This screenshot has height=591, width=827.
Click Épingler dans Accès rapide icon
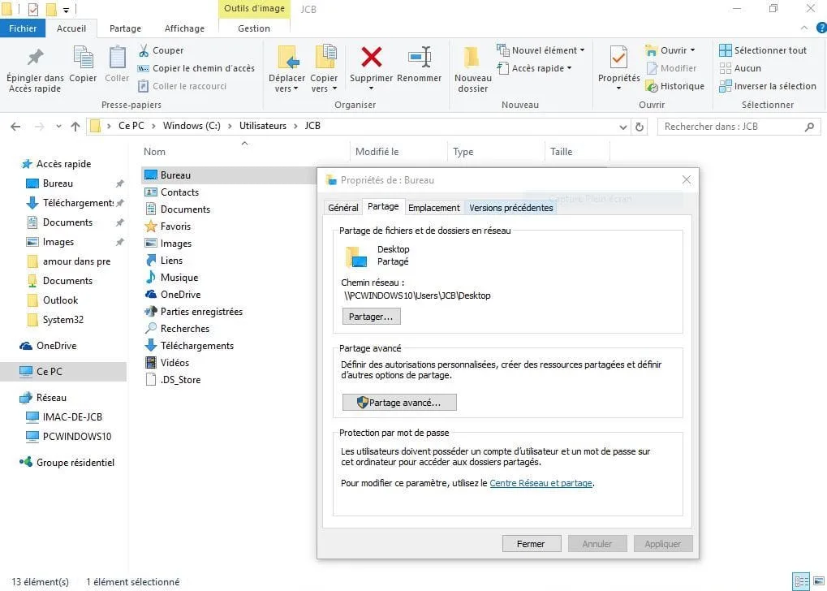[x=36, y=57]
